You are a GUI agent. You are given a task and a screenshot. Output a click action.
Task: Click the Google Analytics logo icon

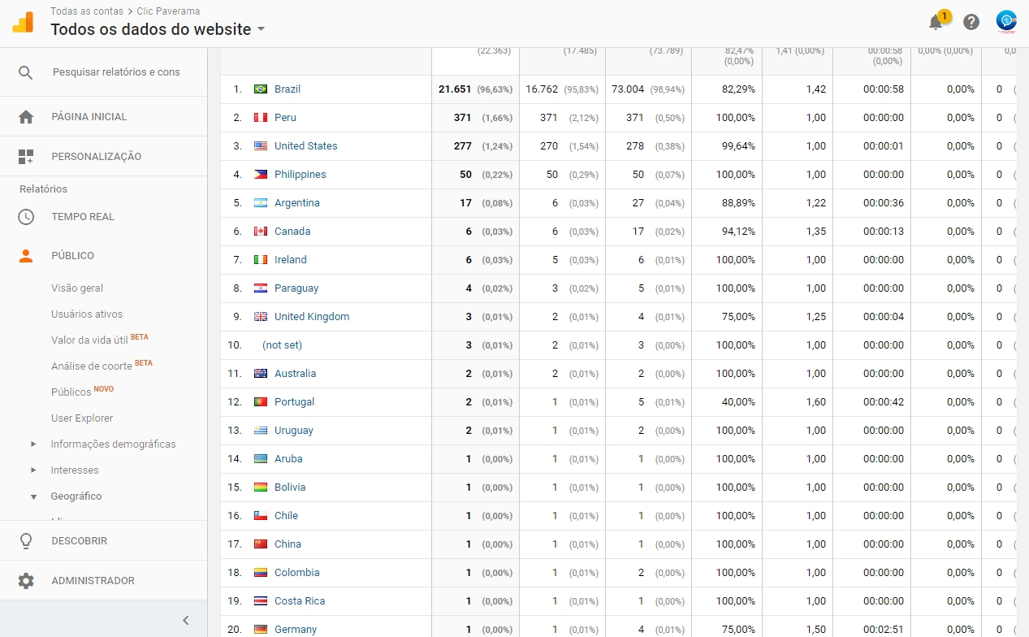point(23,22)
